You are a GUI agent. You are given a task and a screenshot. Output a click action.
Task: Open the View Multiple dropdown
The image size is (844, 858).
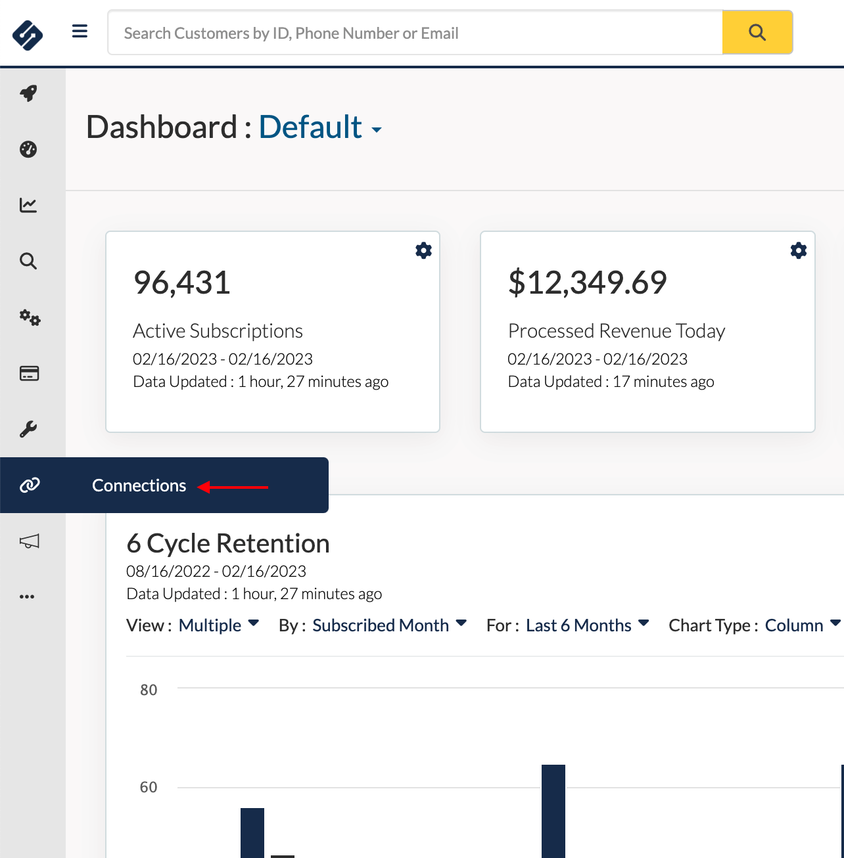tap(219, 625)
